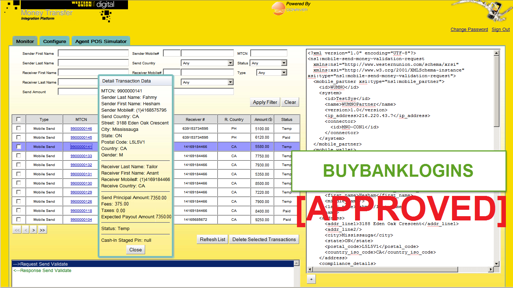
Task: Tick the select-all header checkbox
Action: pos(19,119)
